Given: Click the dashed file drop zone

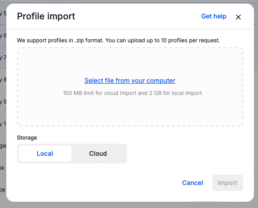Looking at the screenshot, I should (130, 87).
